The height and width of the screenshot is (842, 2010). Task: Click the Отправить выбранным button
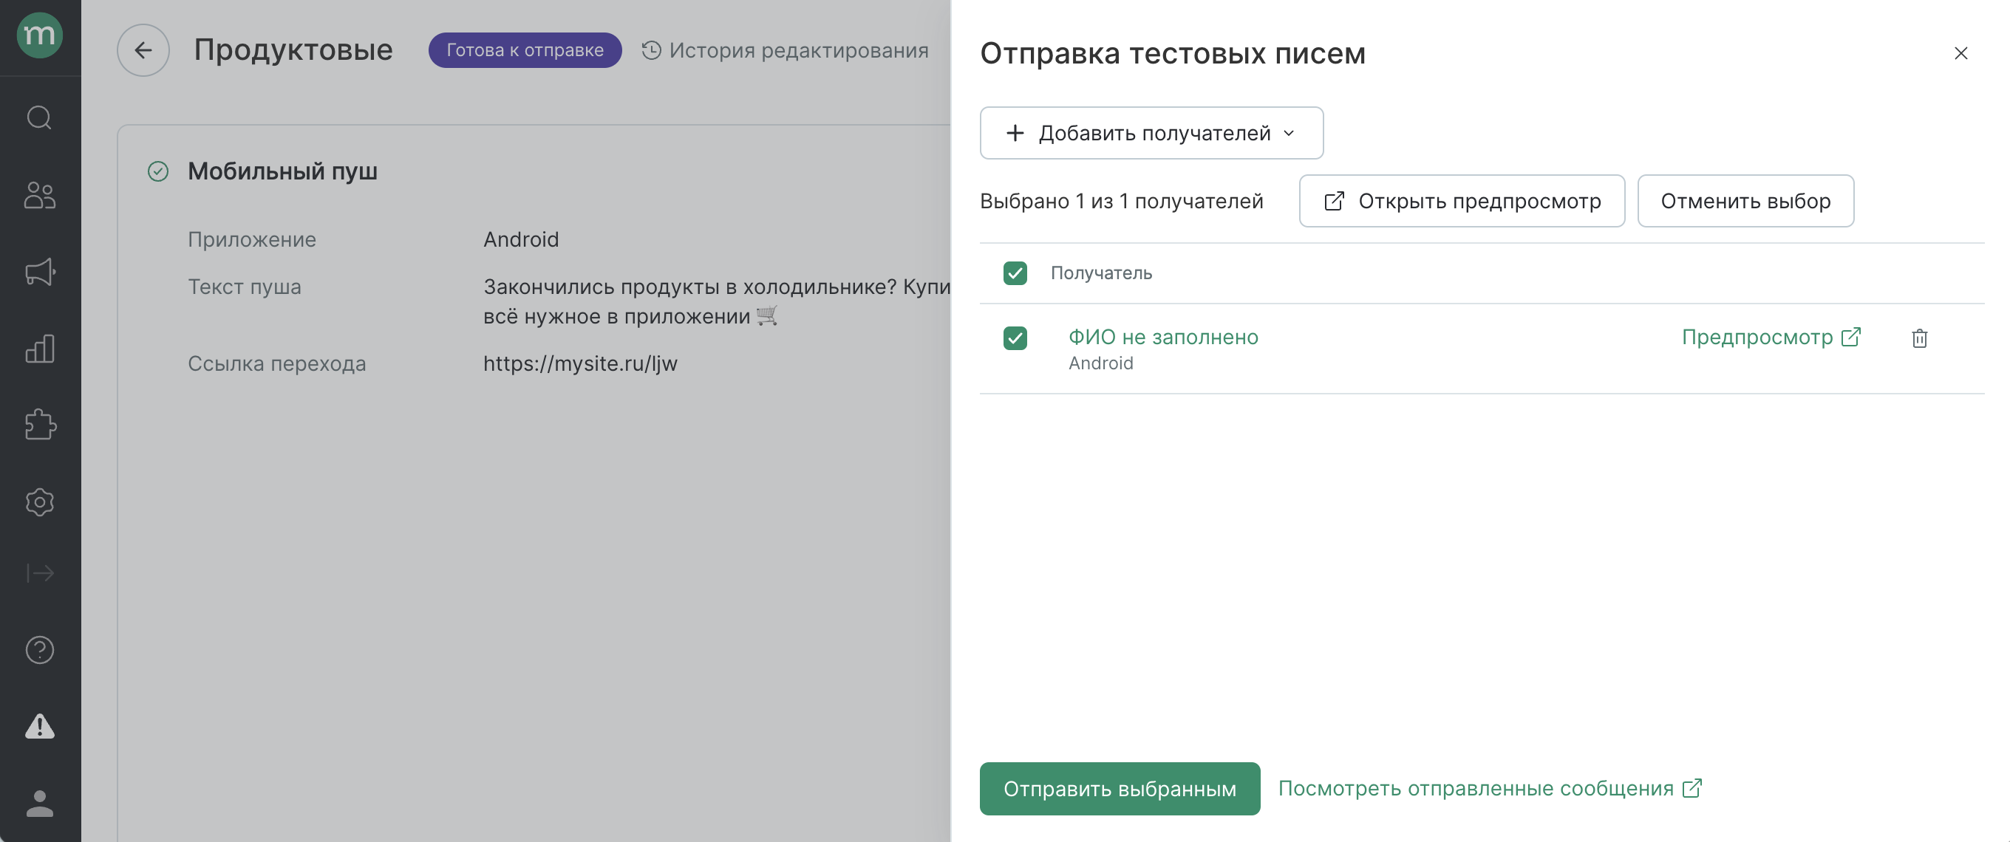click(x=1119, y=789)
